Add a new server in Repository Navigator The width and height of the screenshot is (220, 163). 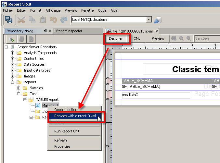click(11, 39)
